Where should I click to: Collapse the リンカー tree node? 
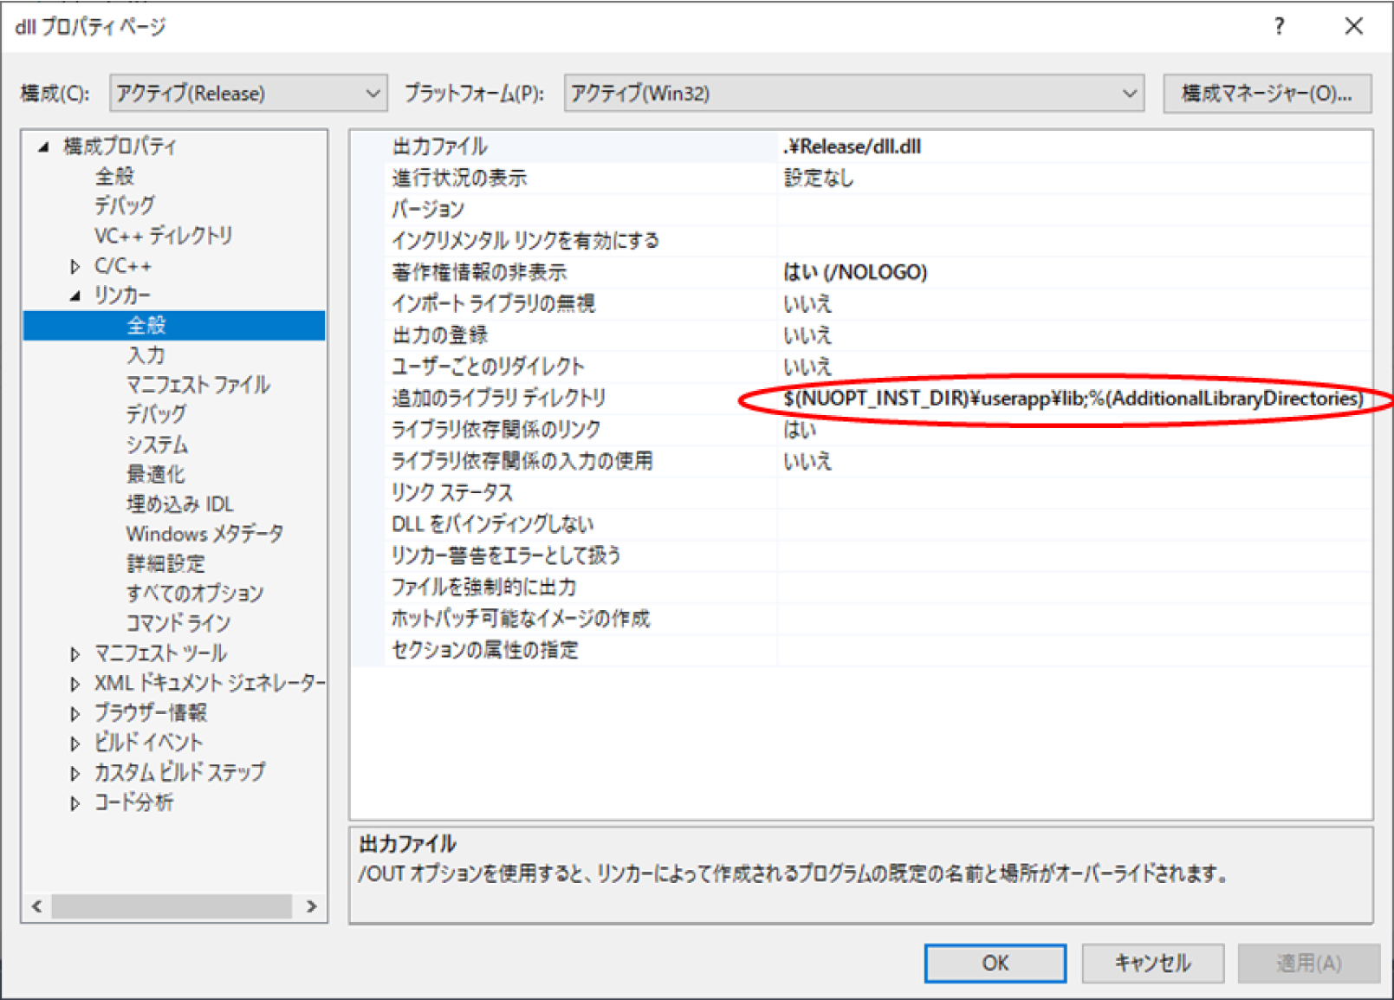pyautogui.click(x=75, y=295)
